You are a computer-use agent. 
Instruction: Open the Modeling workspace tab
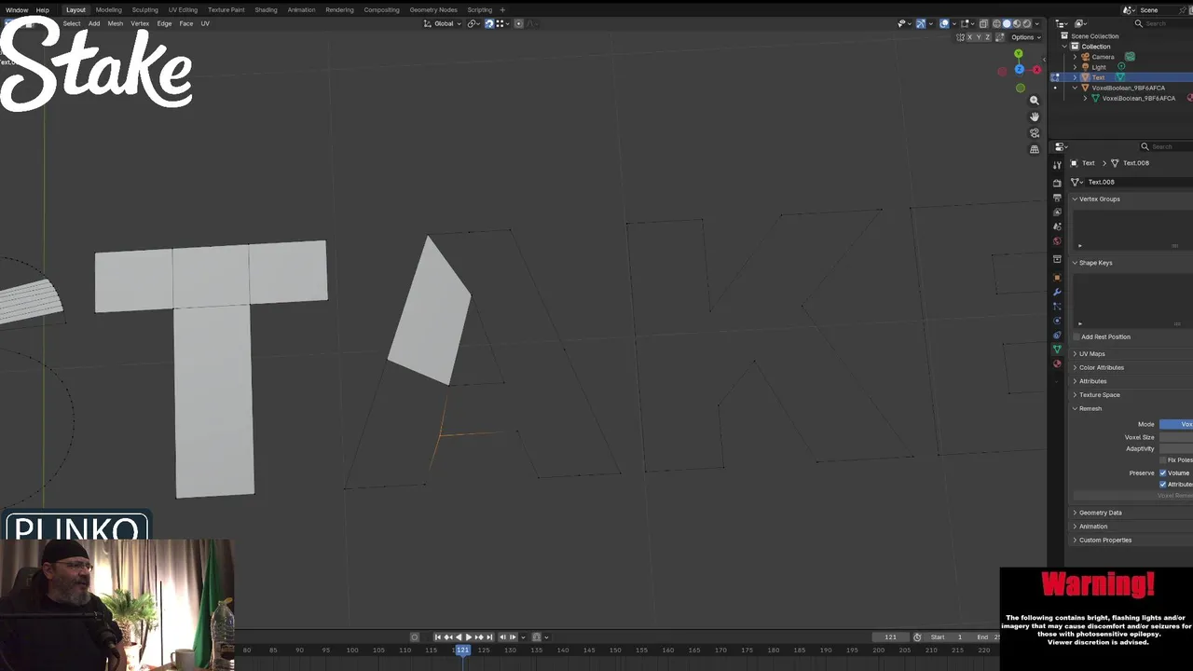click(108, 9)
